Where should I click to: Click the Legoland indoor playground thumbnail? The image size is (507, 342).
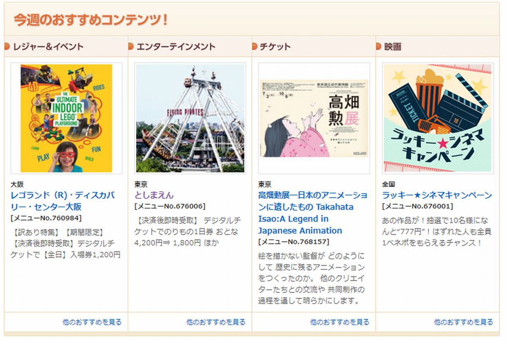tap(66, 118)
